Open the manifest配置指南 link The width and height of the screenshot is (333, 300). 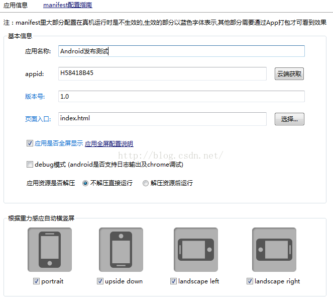68,5
